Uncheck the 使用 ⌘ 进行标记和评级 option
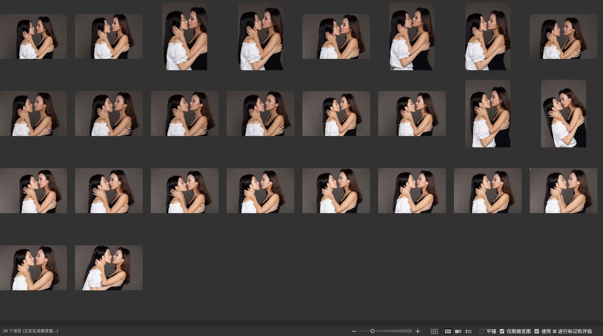Viewport: 603px width, 336px height. click(x=537, y=331)
